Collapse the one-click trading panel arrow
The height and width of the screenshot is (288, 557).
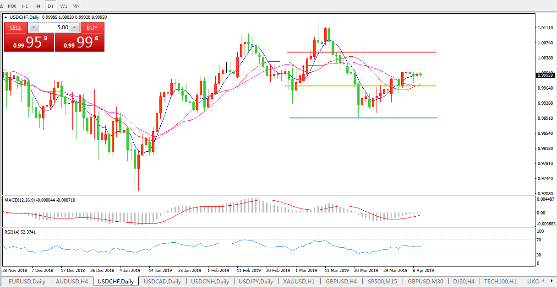click(x=6, y=17)
